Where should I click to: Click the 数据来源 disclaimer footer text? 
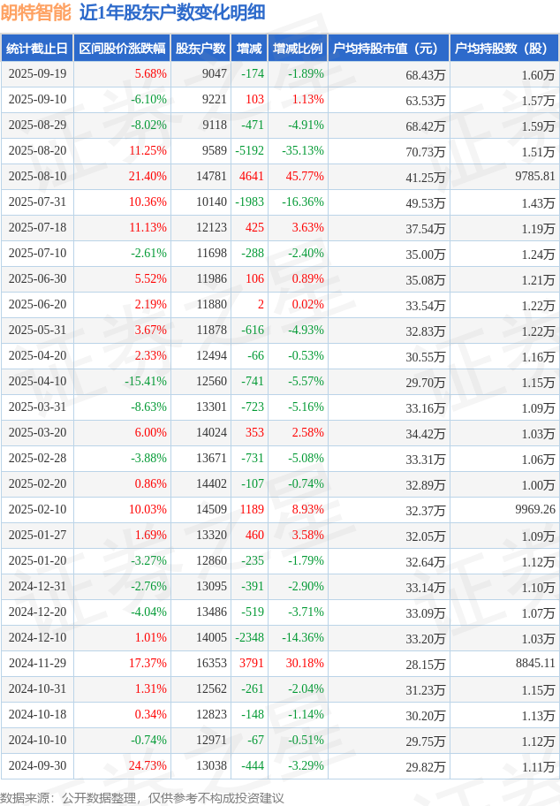[142, 797]
